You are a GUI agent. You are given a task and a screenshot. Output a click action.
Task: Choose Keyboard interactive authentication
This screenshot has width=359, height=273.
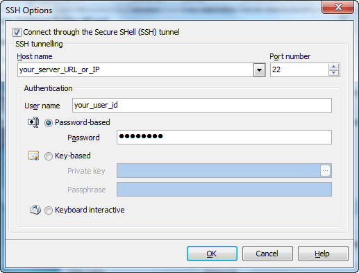pyautogui.click(x=49, y=210)
